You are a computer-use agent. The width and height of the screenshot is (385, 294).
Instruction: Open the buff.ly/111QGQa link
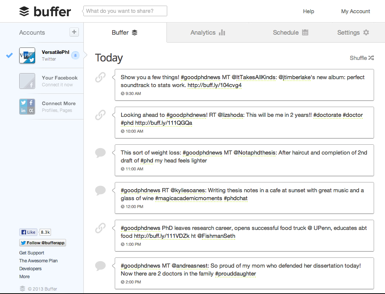click(163, 123)
